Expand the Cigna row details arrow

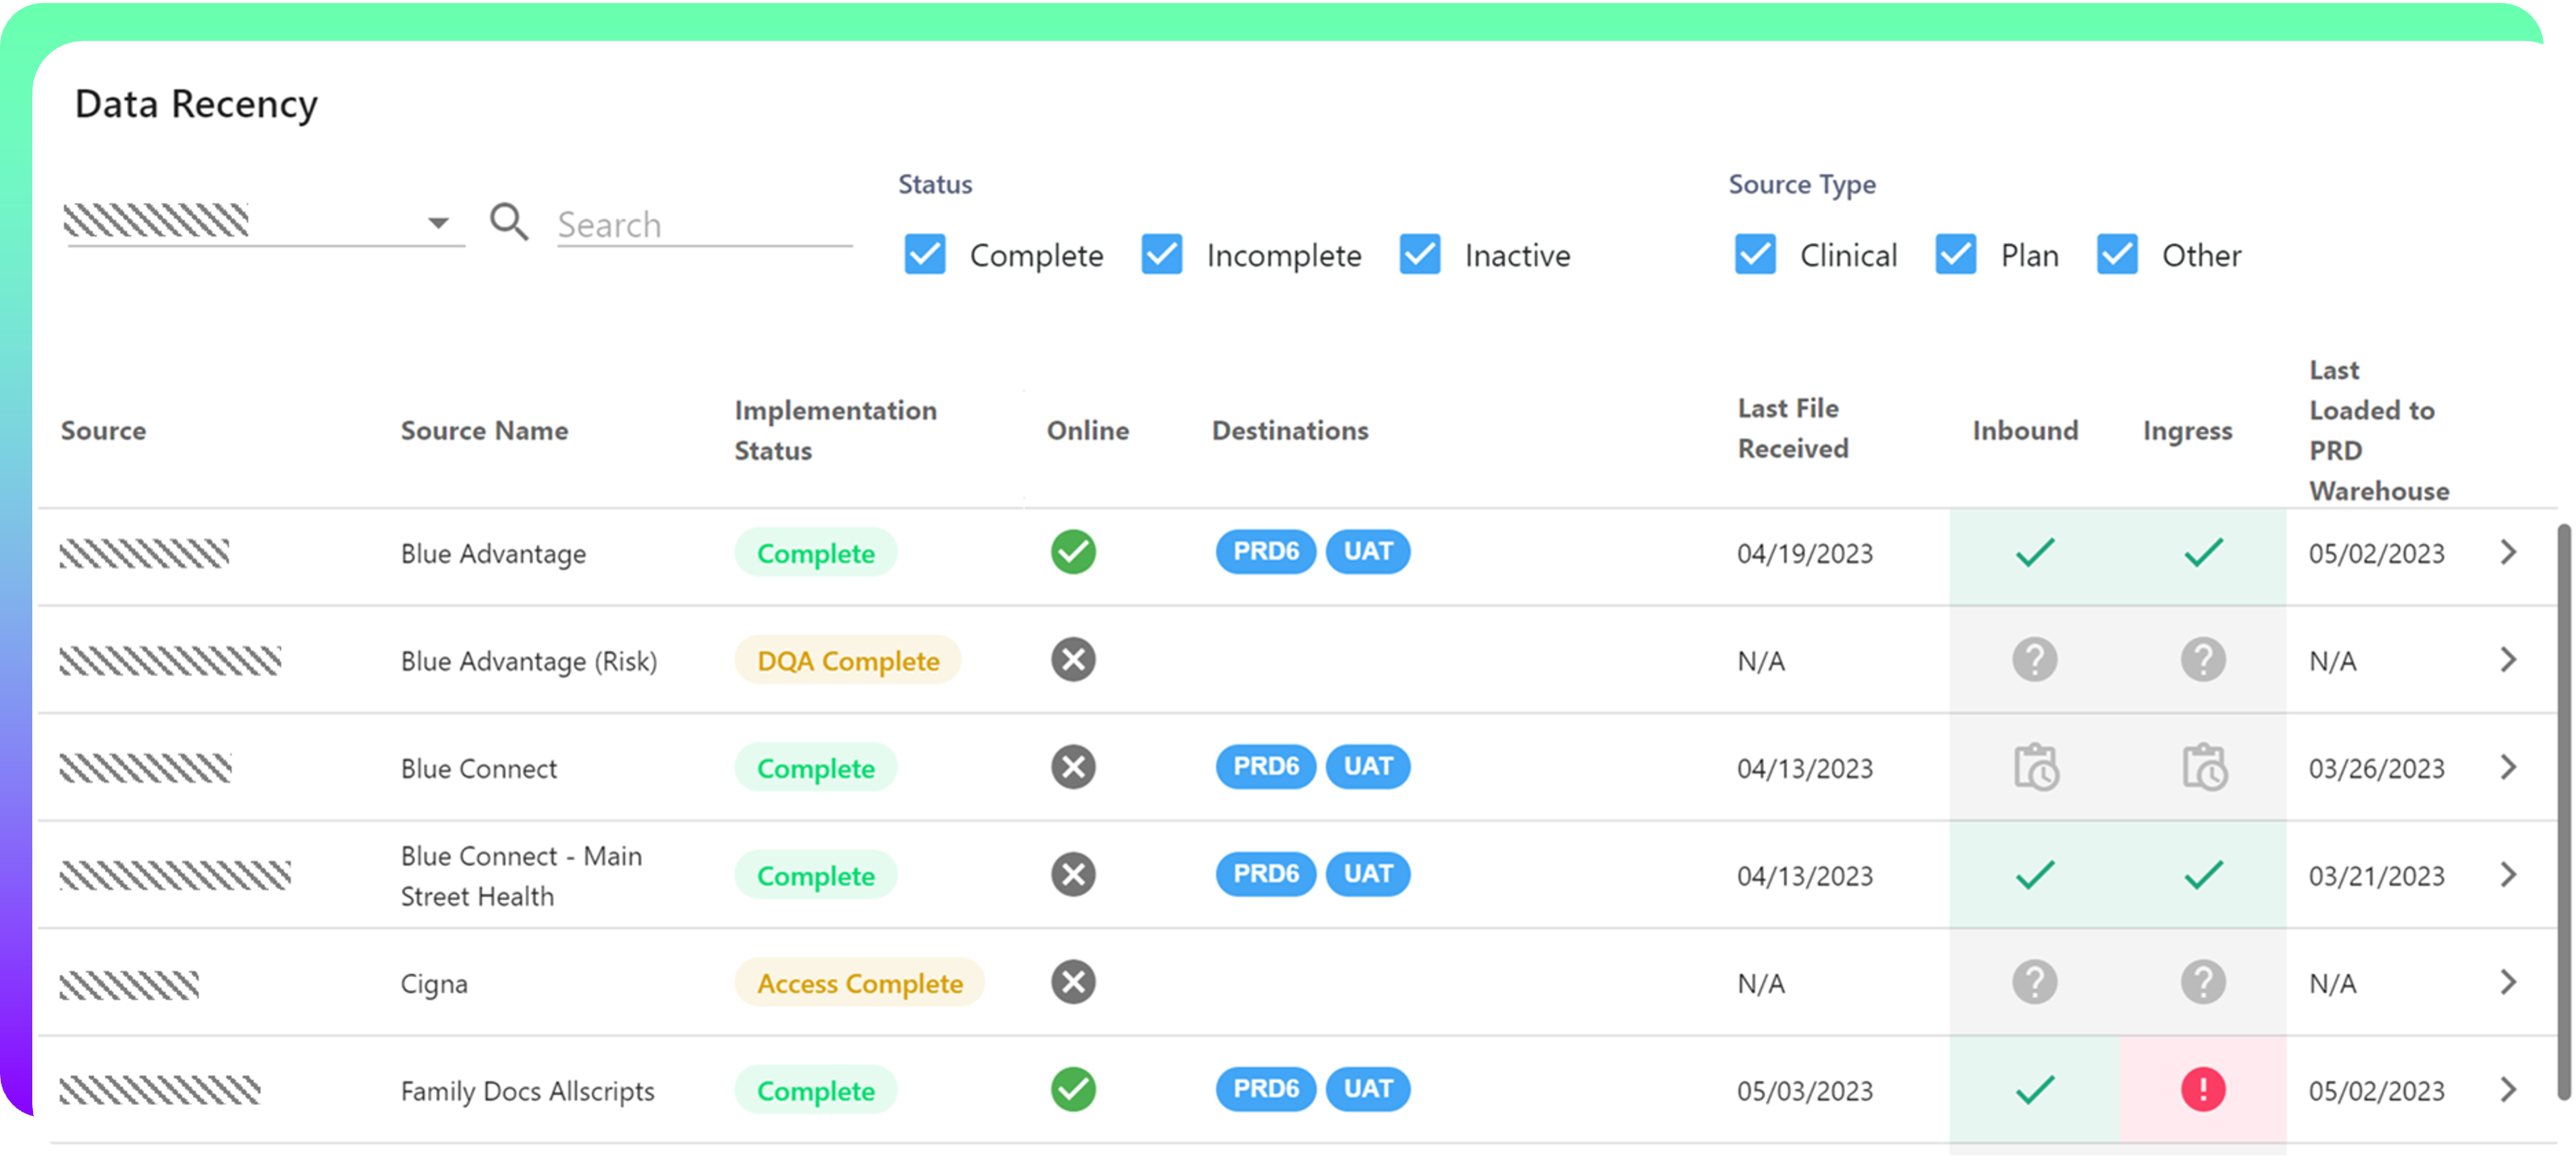click(2507, 982)
